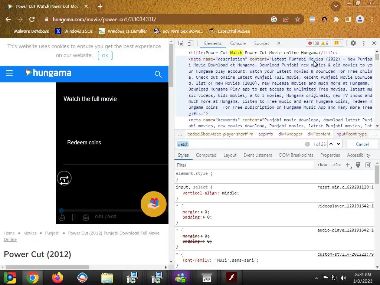Click the Home breadcrumb link
Screen dimensions: 380x285
[9, 233]
